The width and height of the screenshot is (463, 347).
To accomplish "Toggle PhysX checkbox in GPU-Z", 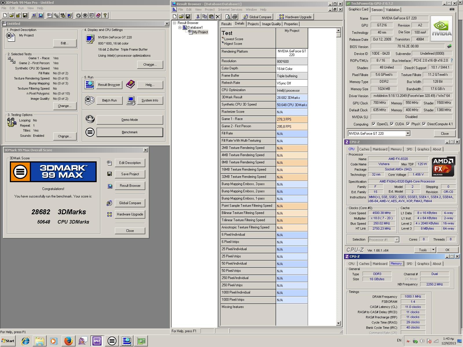I will 408,124.
